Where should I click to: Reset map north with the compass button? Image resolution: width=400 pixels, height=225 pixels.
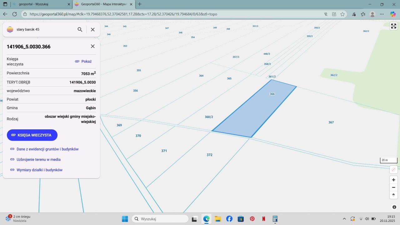[393, 195]
